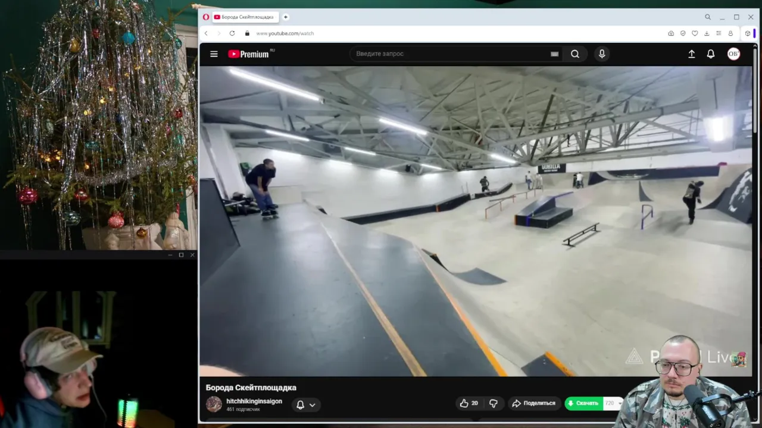The width and height of the screenshot is (762, 428).
Task: Open the Opera menu logo
Action: [x=206, y=17]
